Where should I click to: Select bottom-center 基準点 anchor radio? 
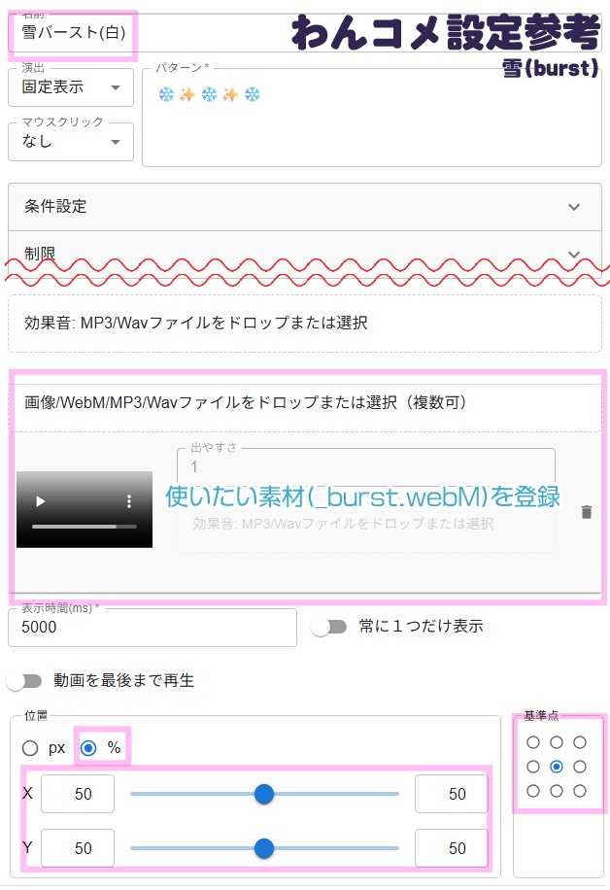[x=557, y=791]
